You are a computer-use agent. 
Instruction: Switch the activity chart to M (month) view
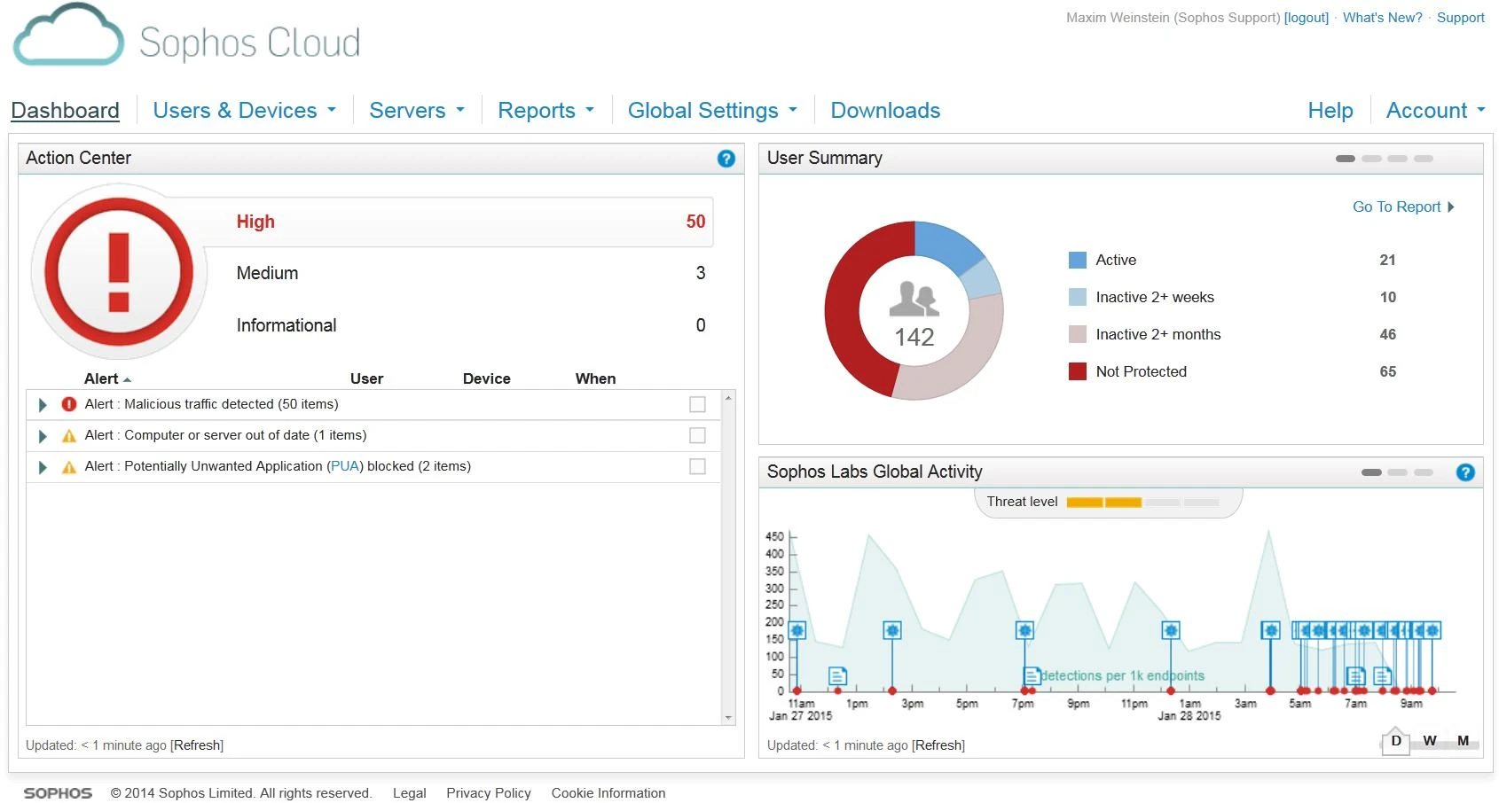(1464, 741)
